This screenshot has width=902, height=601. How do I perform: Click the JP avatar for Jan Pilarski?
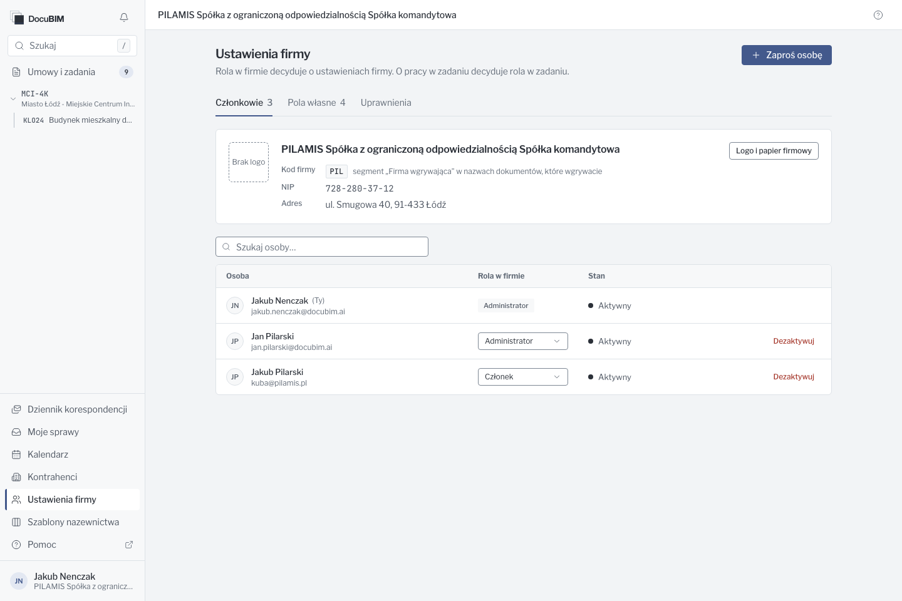pyautogui.click(x=235, y=341)
